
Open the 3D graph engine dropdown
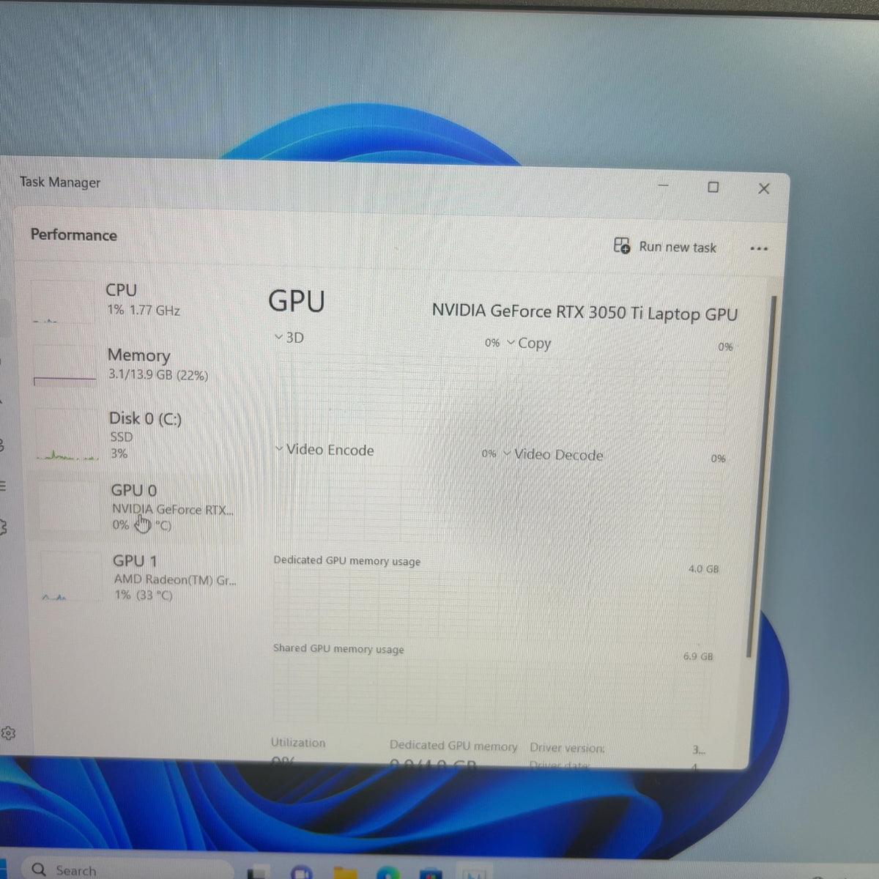pyautogui.click(x=289, y=338)
